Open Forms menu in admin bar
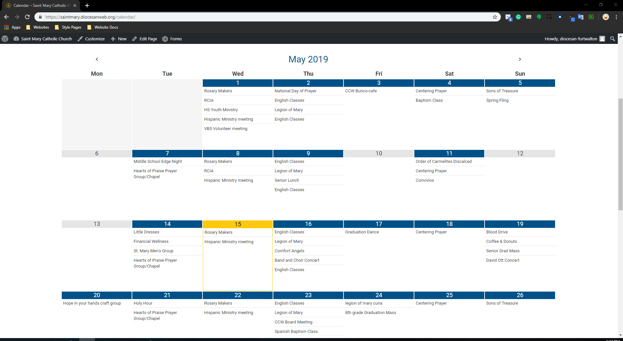The image size is (623, 341). pyautogui.click(x=172, y=39)
